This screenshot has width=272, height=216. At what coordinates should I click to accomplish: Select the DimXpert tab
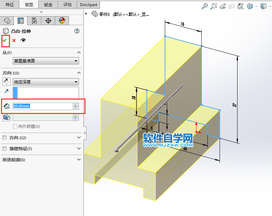pos(89,5)
